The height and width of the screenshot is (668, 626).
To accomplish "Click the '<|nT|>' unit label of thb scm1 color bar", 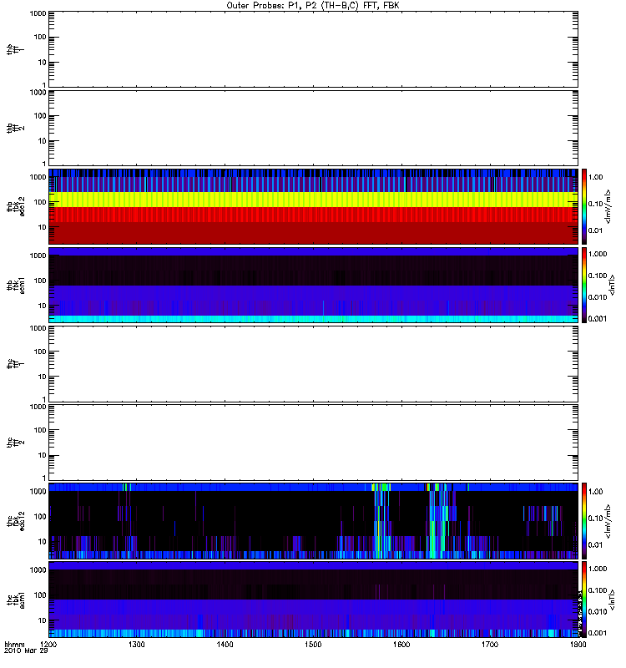I will coord(613,285).
